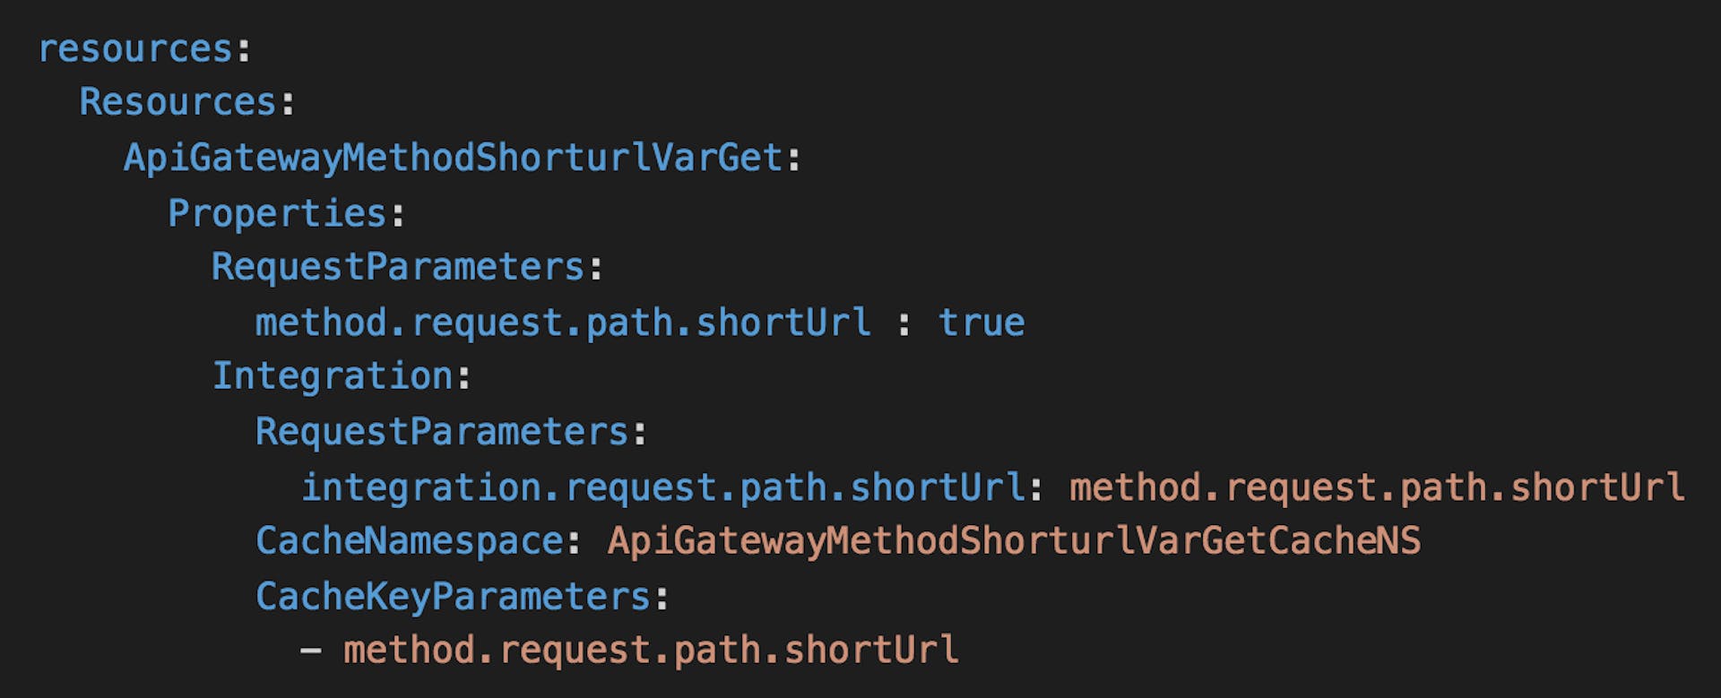Viewport: 1721px width, 698px height.
Task: Click the lowercase "resources" key
Action: (x=135, y=48)
